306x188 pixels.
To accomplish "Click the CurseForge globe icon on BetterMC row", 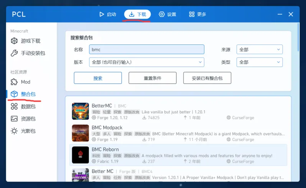I will pyautogui.click(x=229, y=118).
